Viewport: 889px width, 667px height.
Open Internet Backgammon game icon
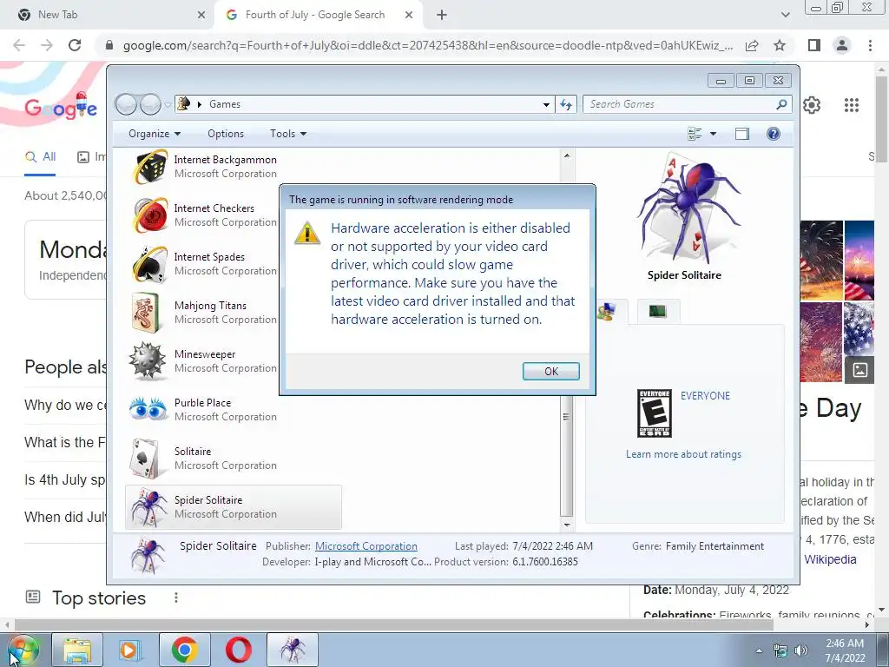[x=149, y=167]
